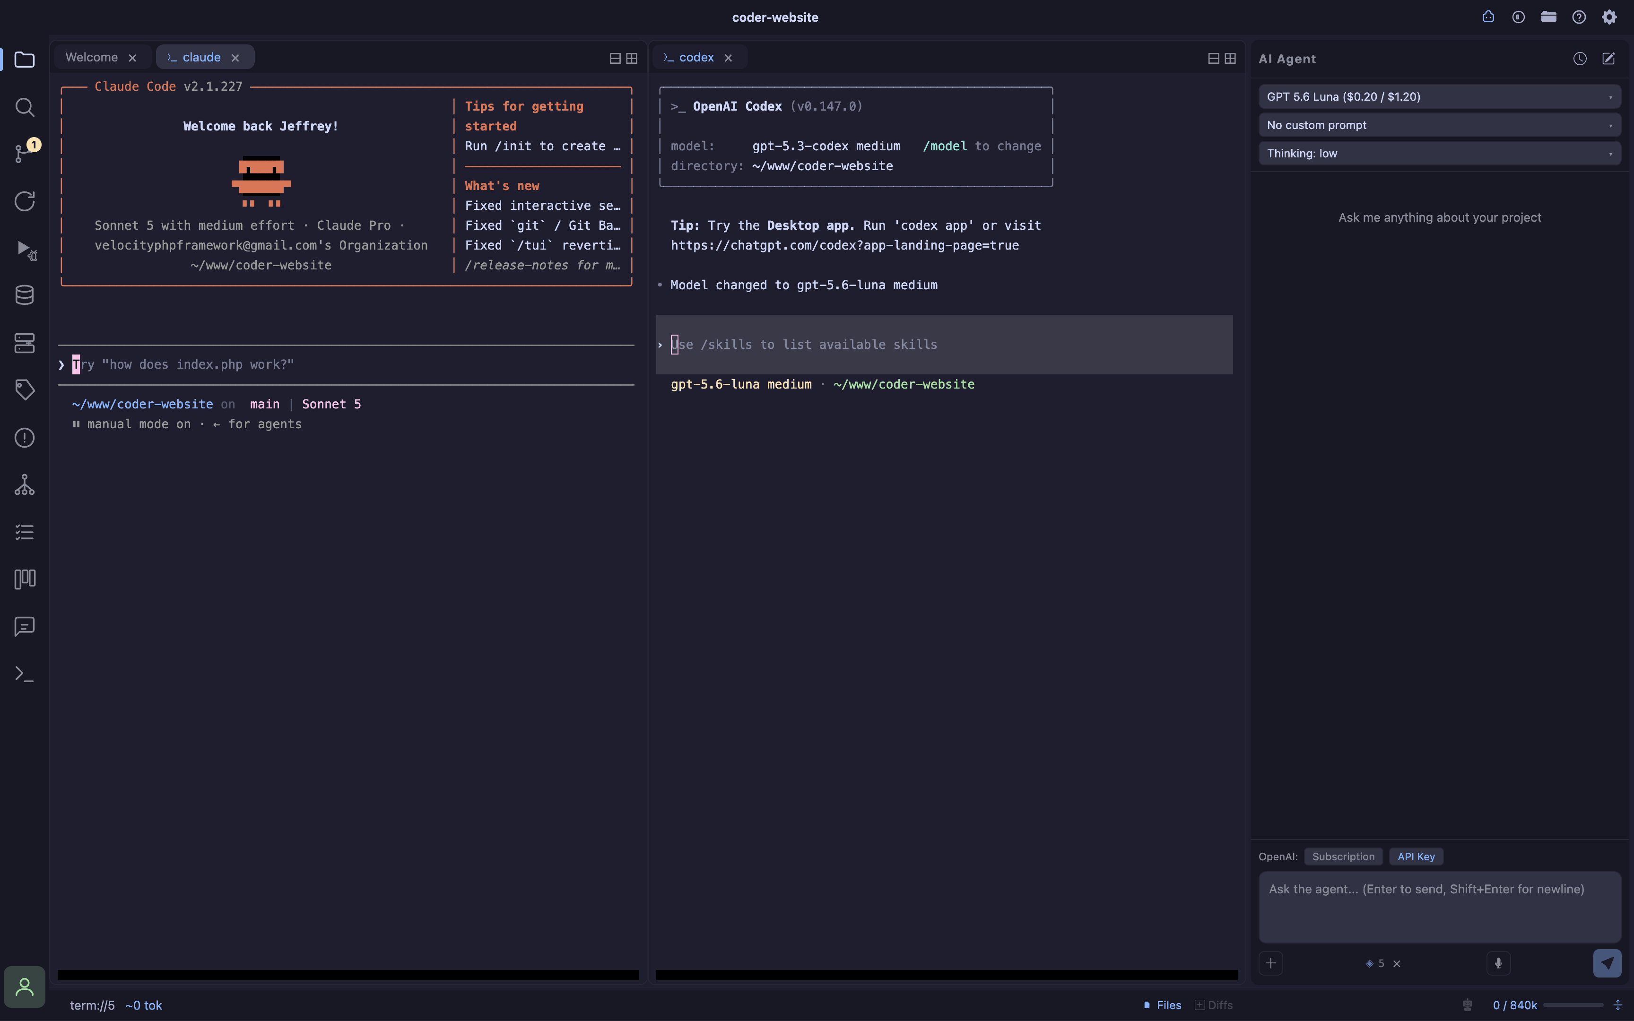Open the search panel in sidebar
The width and height of the screenshot is (1634, 1021).
24,107
